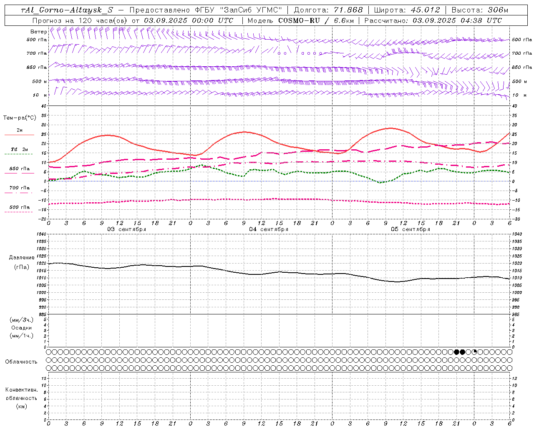Click the (гПа) unit under Давление
Screen dimensions: 534x427
tap(22, 267)
